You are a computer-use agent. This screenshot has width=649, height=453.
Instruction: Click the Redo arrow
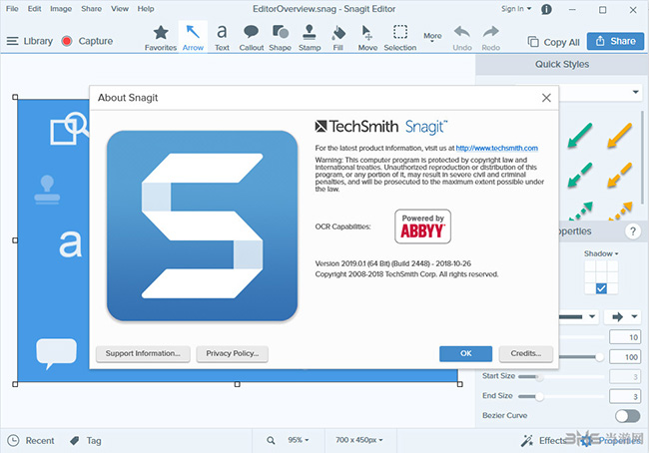491,38
